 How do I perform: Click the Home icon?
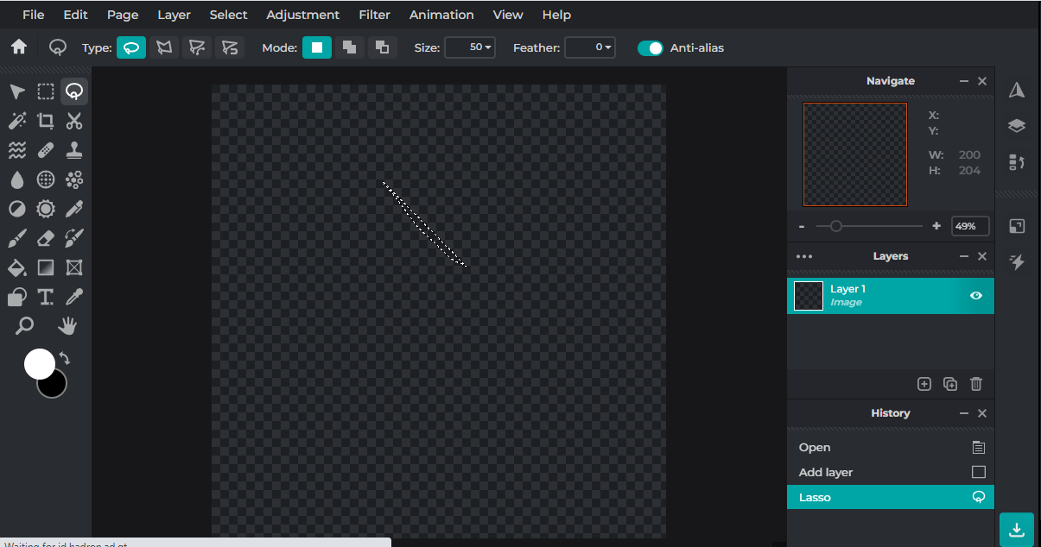pos(19,47)
